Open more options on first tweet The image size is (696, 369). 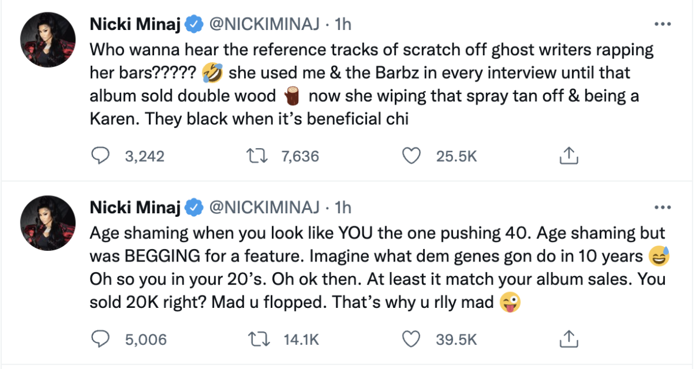point(662,24)
